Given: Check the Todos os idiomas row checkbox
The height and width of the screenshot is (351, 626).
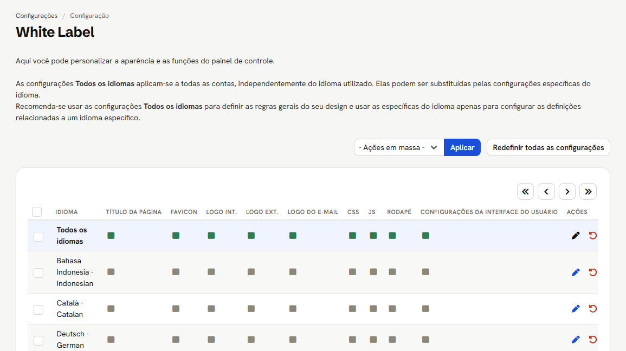Looking at the screenshot, I should (38, 237).
